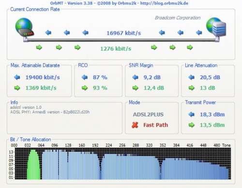242x188 pixels.
Task: Select the green arrow next to 93 %
Action: tap(85, 88)
